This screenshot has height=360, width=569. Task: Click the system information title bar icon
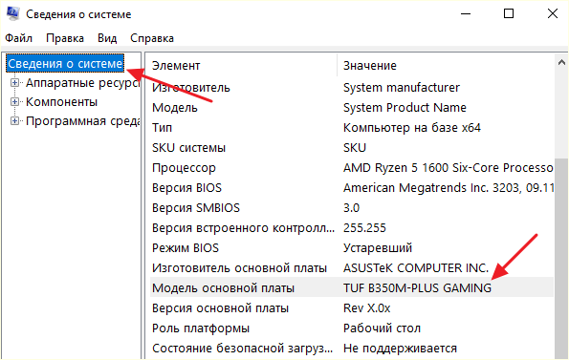(13, 13)
